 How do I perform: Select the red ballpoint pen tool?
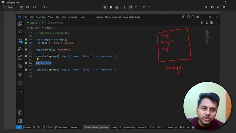tap(105, 7)
